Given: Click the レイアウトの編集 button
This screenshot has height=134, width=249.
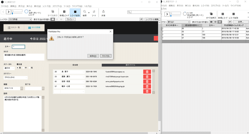Looking at the screenshot, I should [152, 19].
